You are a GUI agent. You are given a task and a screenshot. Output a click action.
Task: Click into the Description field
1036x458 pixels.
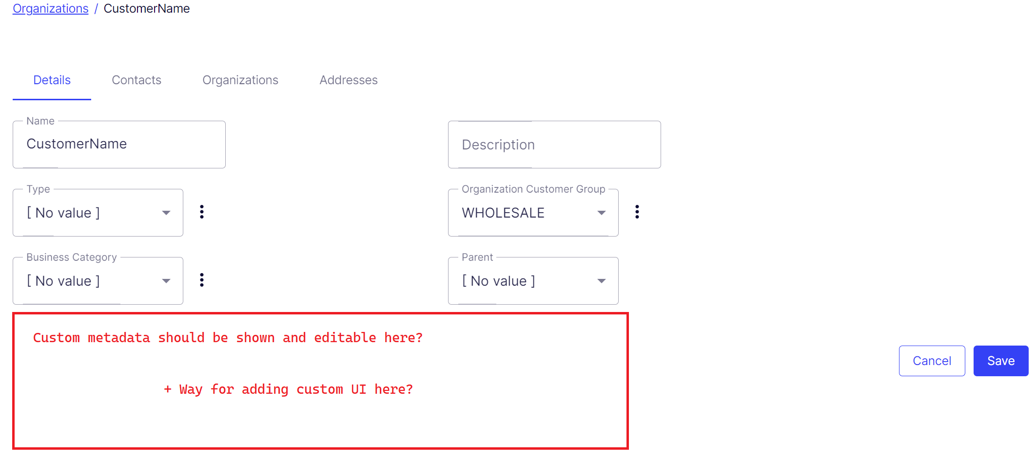pos(554,145)
